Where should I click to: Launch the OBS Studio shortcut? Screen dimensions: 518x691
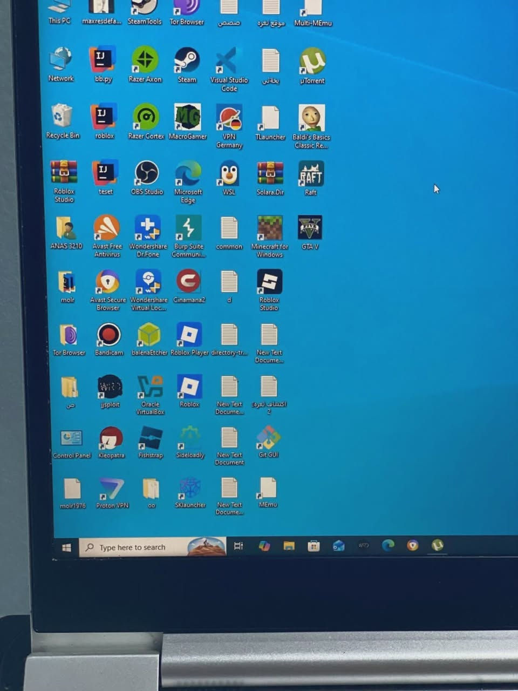[147, 173]
